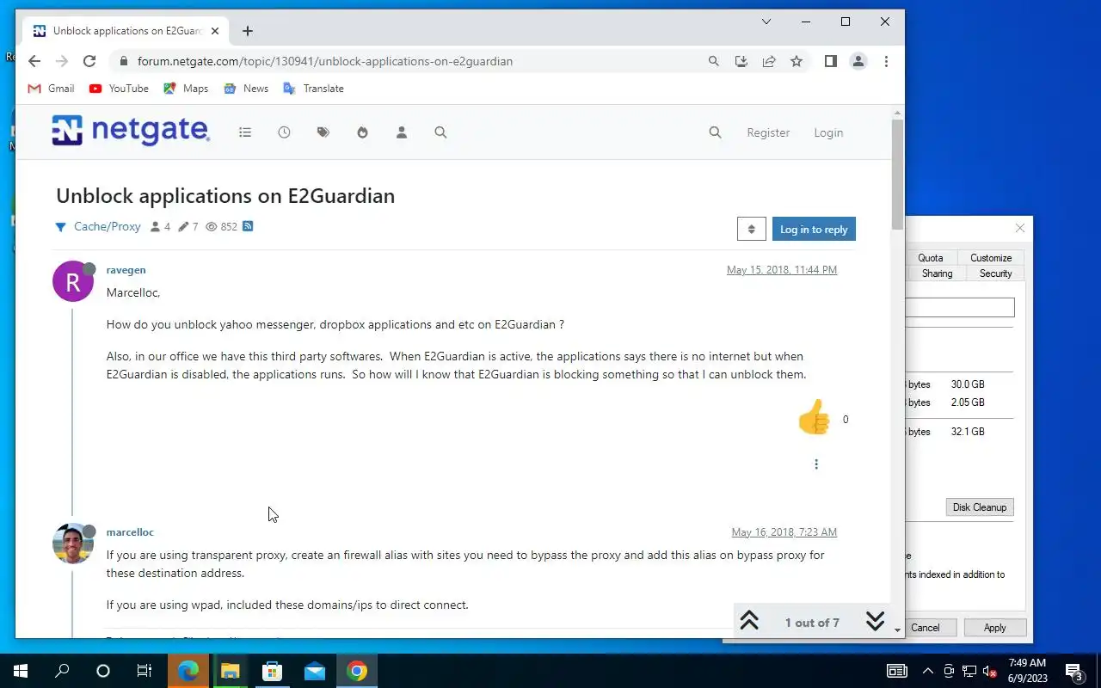
Task: Open the Tags icon in forum navigation
Action: [x=323, y=132]
